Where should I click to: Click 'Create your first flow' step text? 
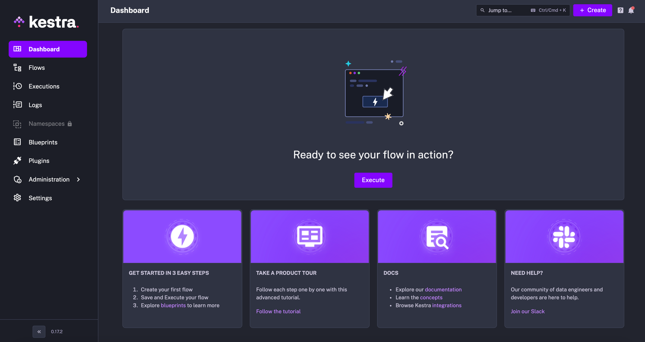167,290
